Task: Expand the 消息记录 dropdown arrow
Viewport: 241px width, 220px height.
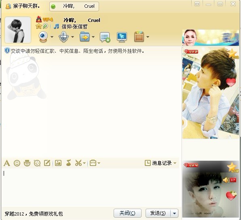Action: point(175,163)
